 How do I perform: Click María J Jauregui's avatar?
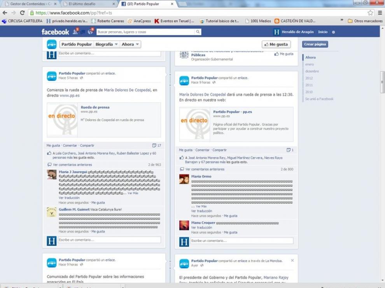point(52,174)
